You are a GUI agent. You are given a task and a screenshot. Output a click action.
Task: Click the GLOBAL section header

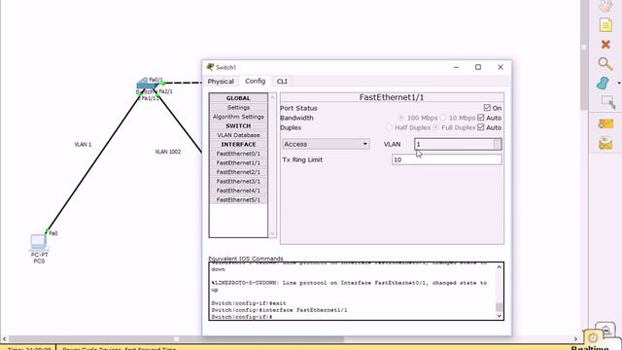click(238, 98)
